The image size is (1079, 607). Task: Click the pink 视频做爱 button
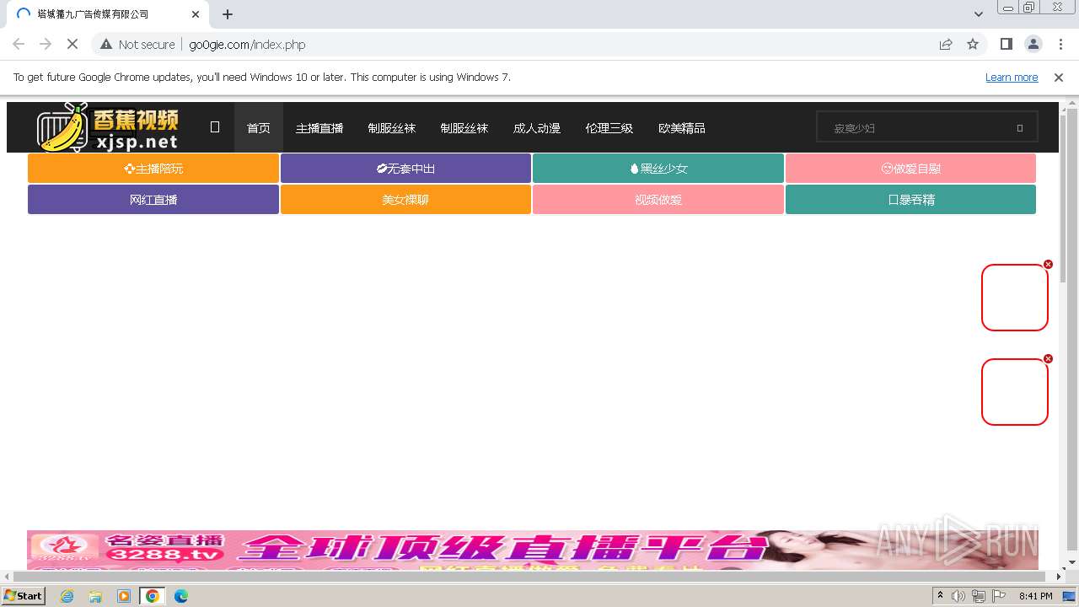[x=658, y=200]
